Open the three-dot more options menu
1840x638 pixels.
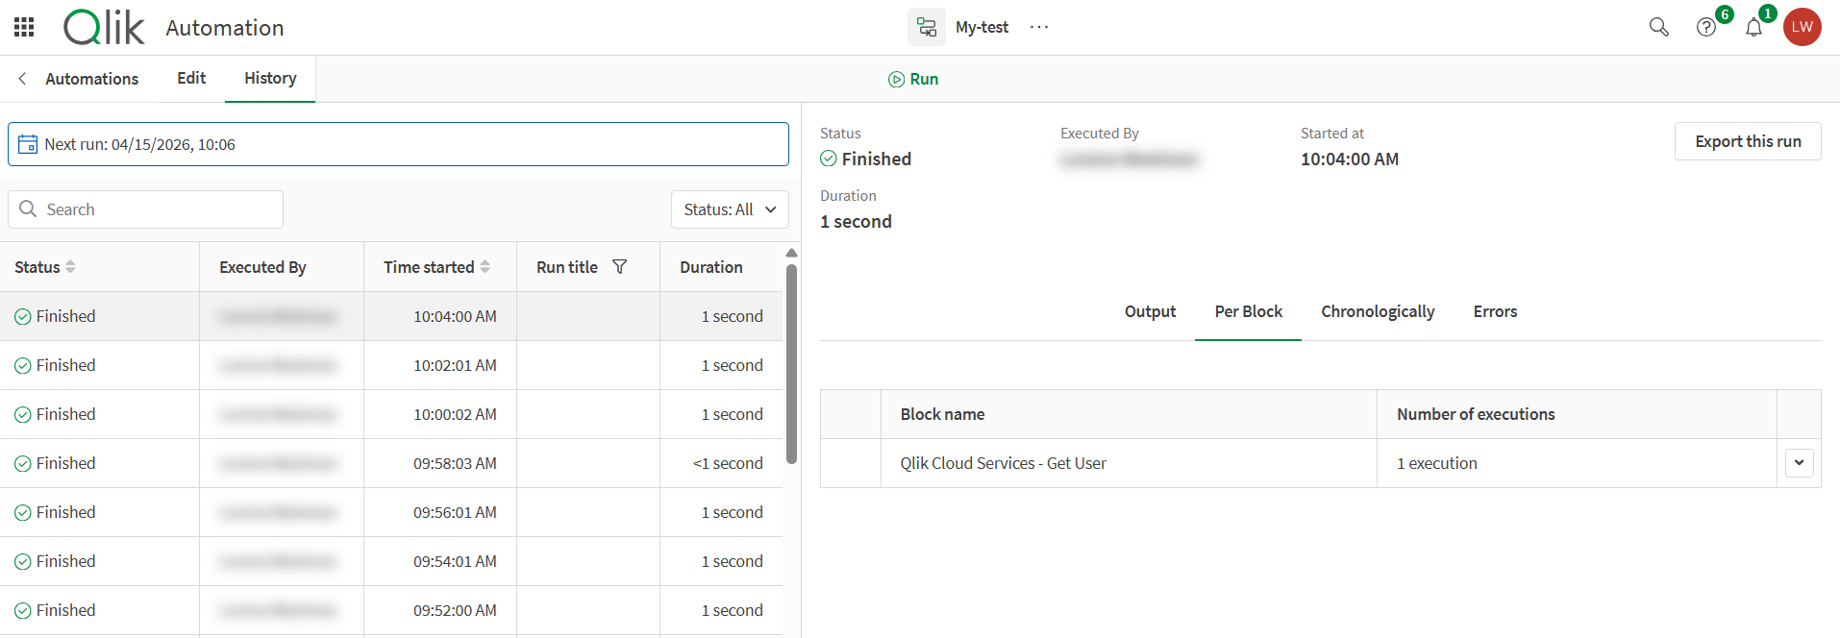coord(1039,27)
